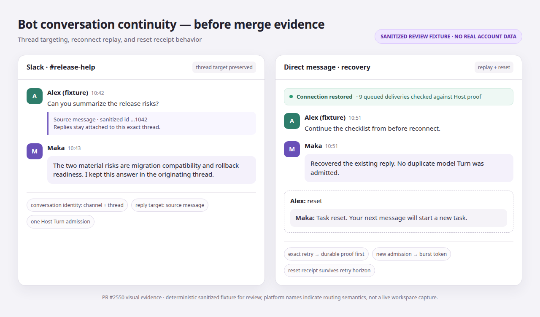Click the green Connection restored status dot
This screenshot has height=317, width=540.
coord(291,97)
